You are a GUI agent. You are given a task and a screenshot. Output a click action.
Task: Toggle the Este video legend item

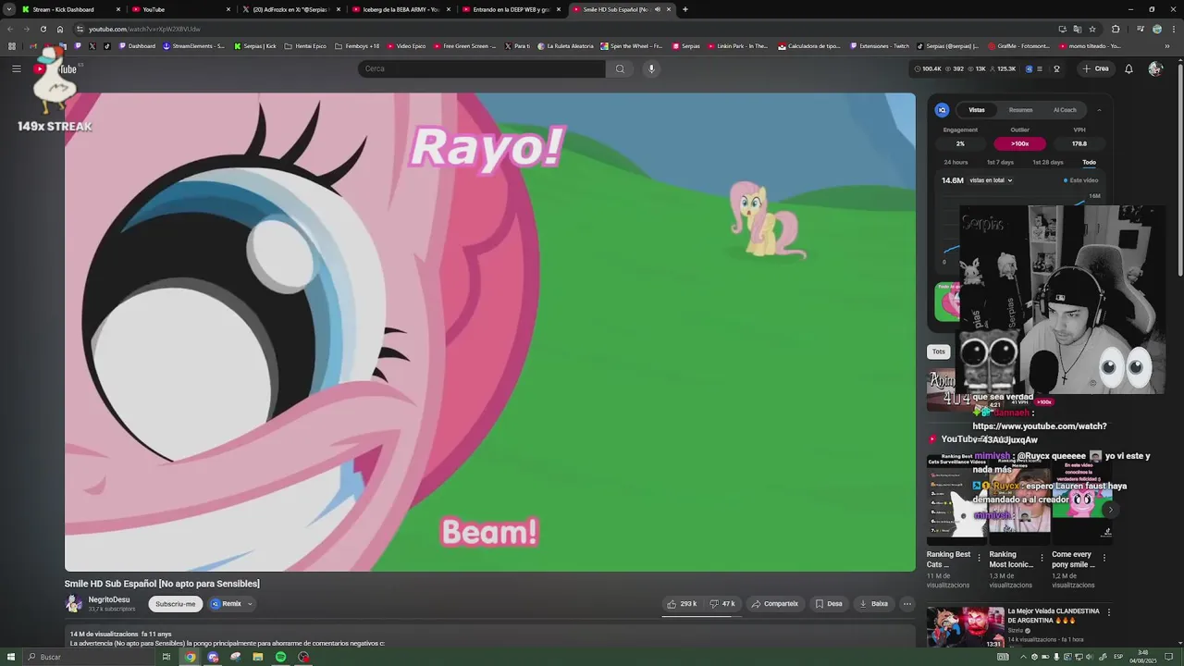[x=1080, y=180]
